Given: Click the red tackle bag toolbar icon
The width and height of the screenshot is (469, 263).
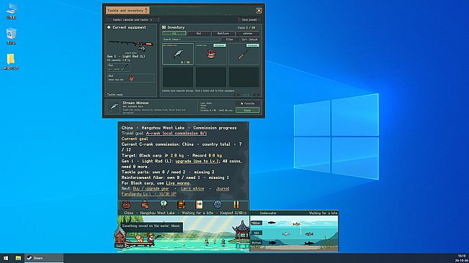Looking at the screenshot, I should 127,205.
